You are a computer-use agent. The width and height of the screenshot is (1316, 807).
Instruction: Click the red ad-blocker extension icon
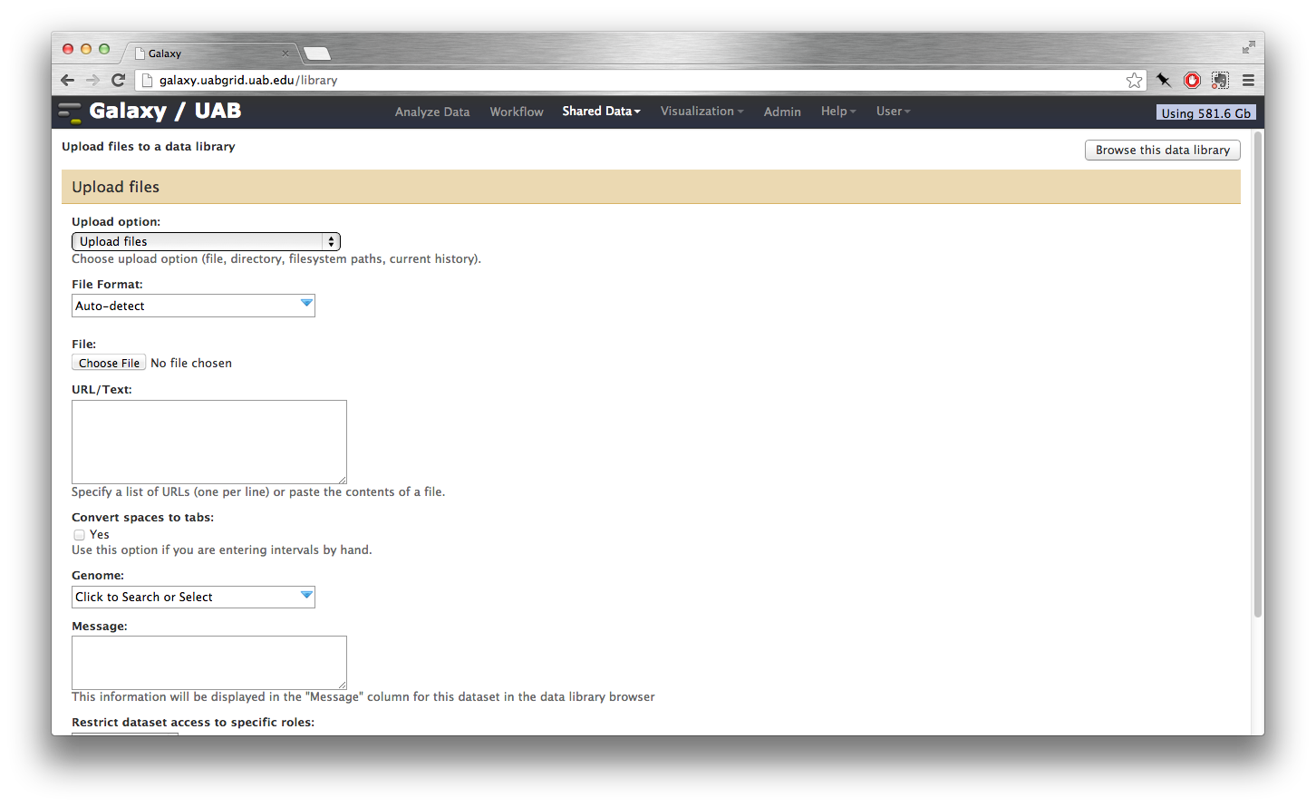click(1192, 81)
